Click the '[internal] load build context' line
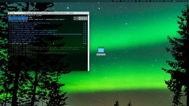The image size is (189, 106). (x=22, y=36)
